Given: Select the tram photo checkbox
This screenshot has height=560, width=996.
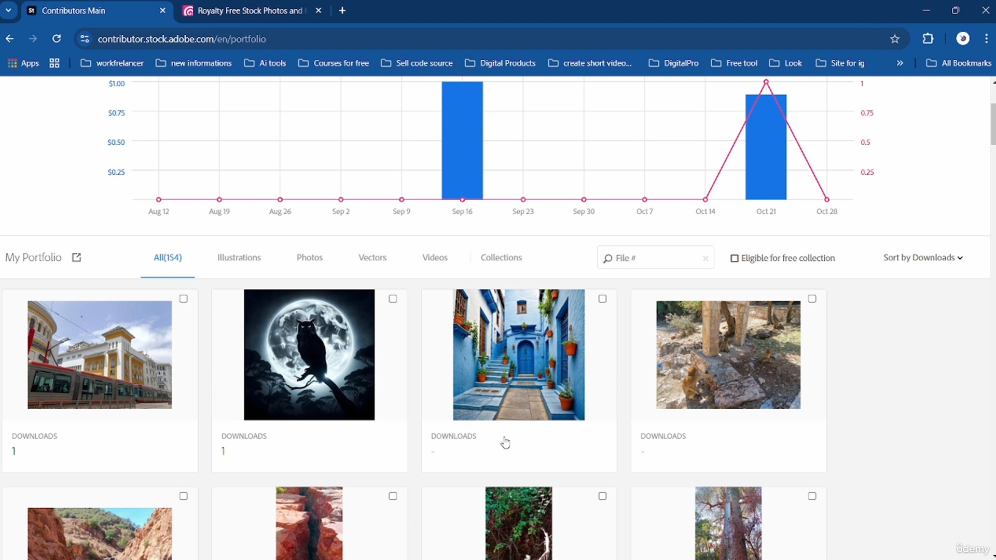Looking at the screenshot, I should click(183, 299).
